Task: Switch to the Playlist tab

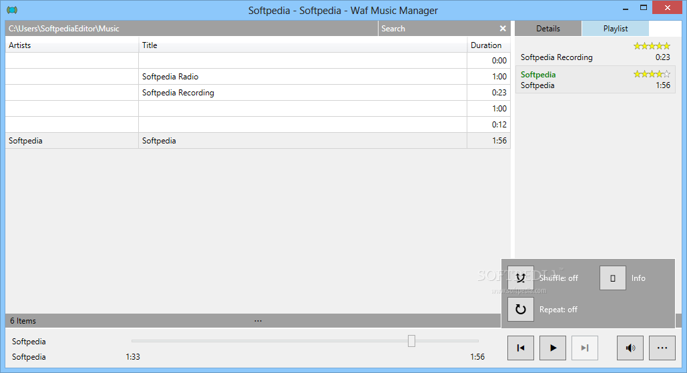Action: pos(615,29)
